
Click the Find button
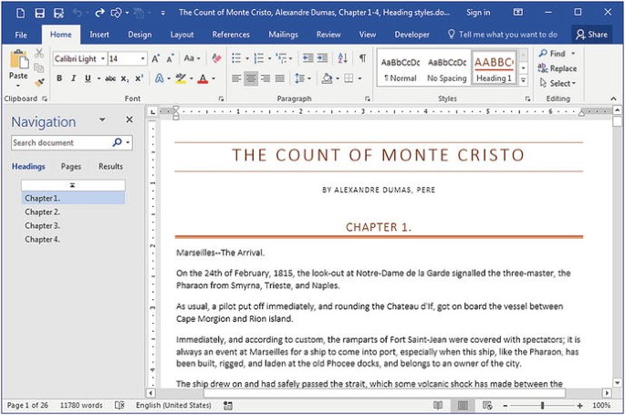(557, 54)
